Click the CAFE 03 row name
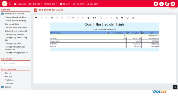Image resolution: width=178 pixels, height=99 pixels. coord(53,46)
